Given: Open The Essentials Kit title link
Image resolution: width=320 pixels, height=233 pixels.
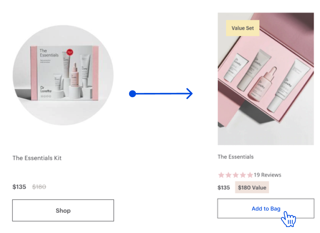Looking at the screenshot, I should [37, 158].
